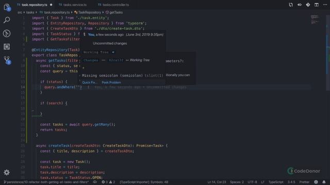This screenshot has height=185, width=330.
Task: Open the Source Control view with badge
Action: [7, 60]
